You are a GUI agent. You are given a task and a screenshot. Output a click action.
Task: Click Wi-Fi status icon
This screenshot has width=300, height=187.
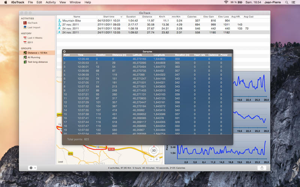pos(226,2)
